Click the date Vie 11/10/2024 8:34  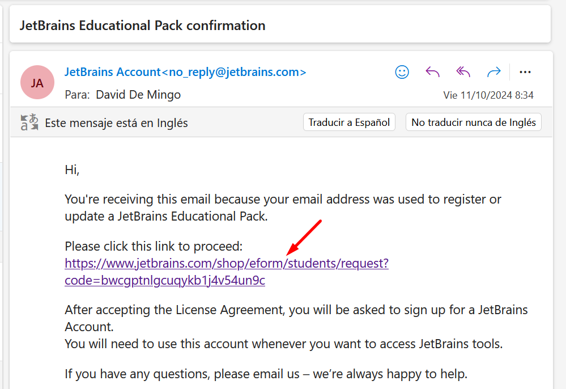pyautogui.click(x=488, y=95)
